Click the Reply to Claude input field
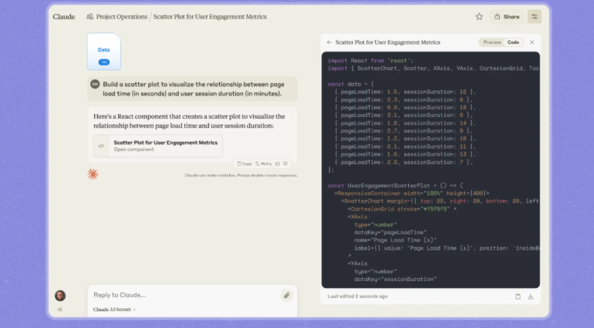The image size is (594, 328). click(x=186, y=295)
